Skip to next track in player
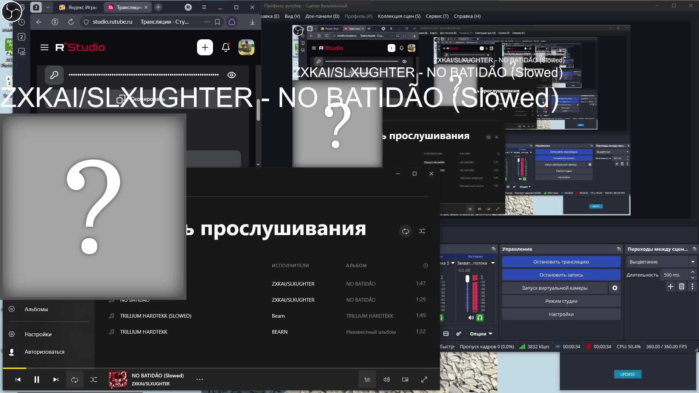699x393 pixels. point(56,380)
